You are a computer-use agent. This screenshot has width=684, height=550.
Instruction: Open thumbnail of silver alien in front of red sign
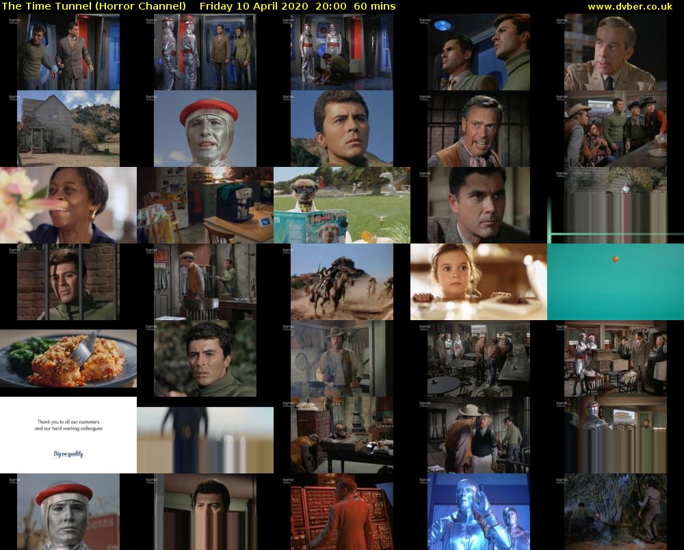(68, 512)
